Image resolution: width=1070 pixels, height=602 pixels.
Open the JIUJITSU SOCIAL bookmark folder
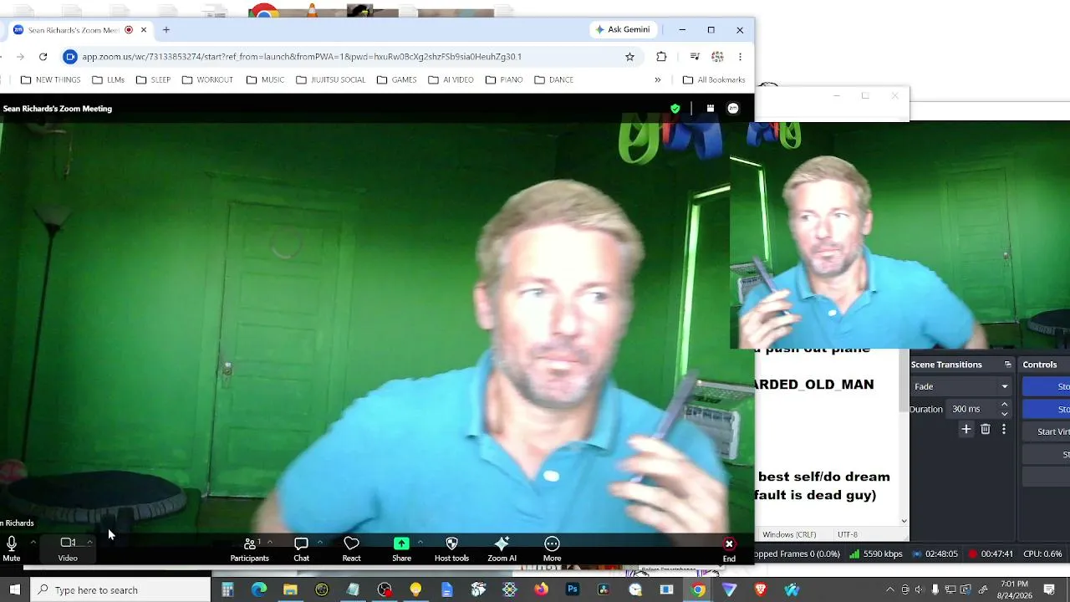(329, 80)
